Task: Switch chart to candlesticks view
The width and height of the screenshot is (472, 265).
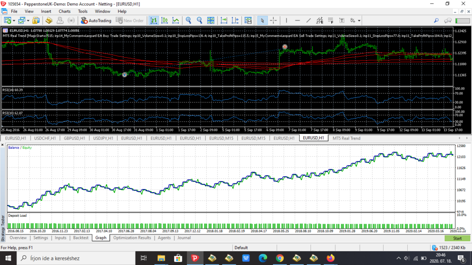Action: 165,21
